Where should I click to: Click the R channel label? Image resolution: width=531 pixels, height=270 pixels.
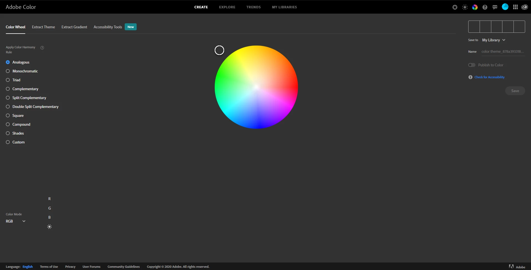coord(49,199)
